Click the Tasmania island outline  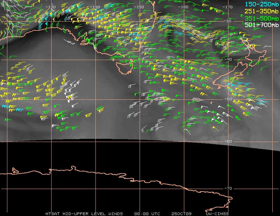click(x=124, y=68)
